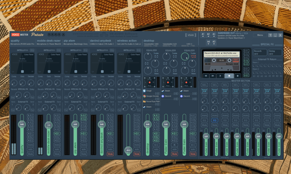This screenshot has height=174, width=291.
Task: Start playback on the cassette recorder
Action: tap(220, 76)
